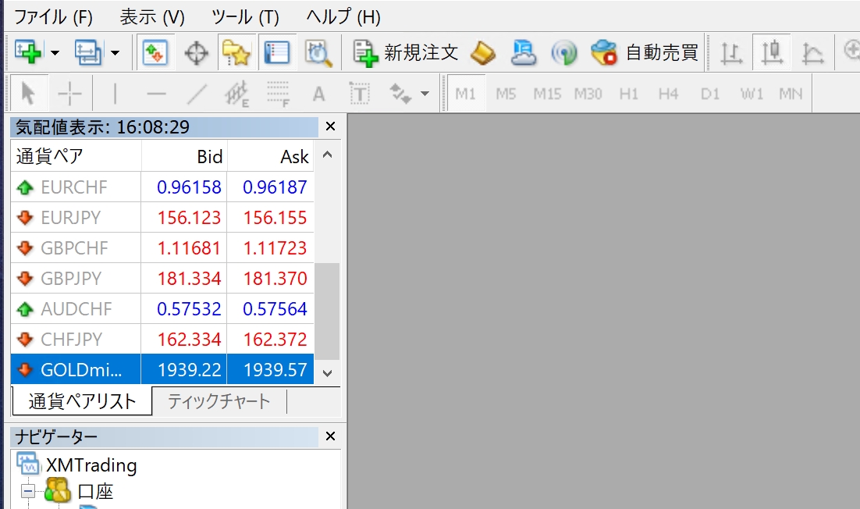Select the H1 timeframe
The image size is (860, 509).
[x=628, y=94]
